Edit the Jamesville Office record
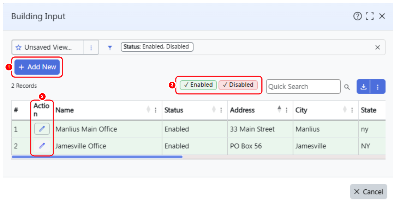 pos(42,146)
